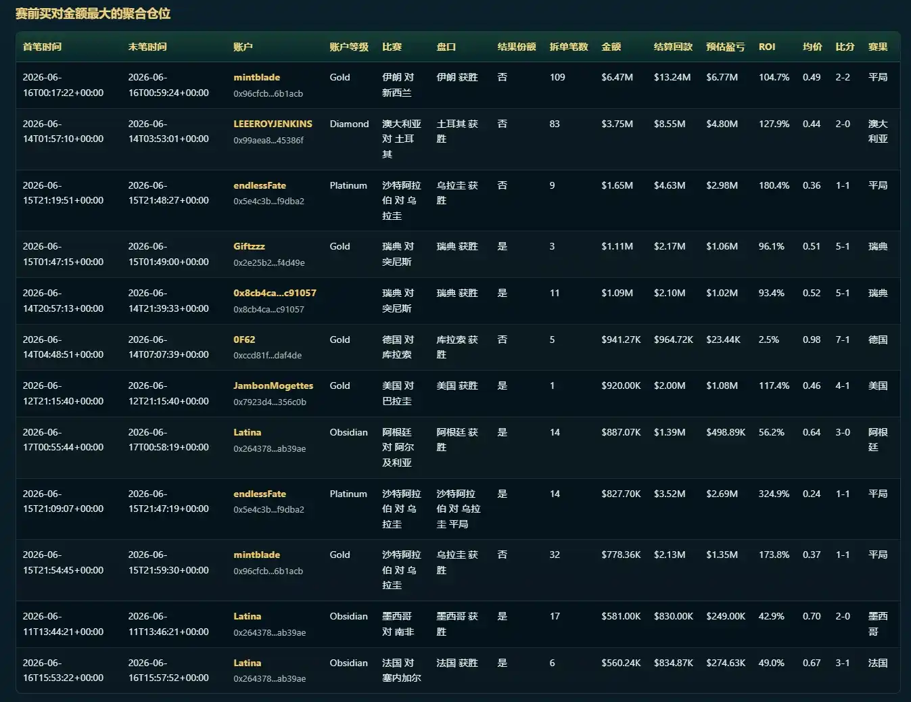Click the $941.27K amount cell
Viewport: 911px width, 702px height.
pos(621,340)
